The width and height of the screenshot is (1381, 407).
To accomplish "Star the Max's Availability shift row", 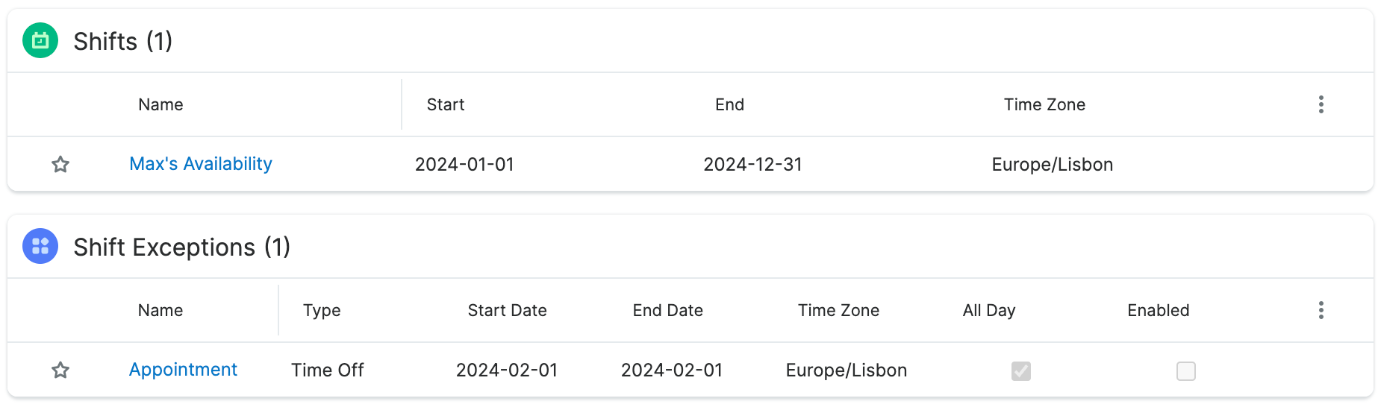I will click(x=60, y=165).
